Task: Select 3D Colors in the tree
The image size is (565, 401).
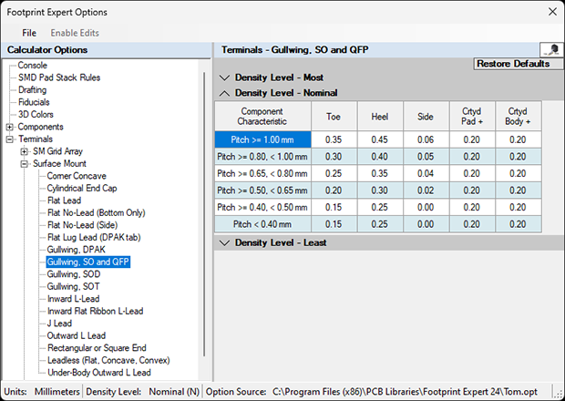Action: pos(36,114)
